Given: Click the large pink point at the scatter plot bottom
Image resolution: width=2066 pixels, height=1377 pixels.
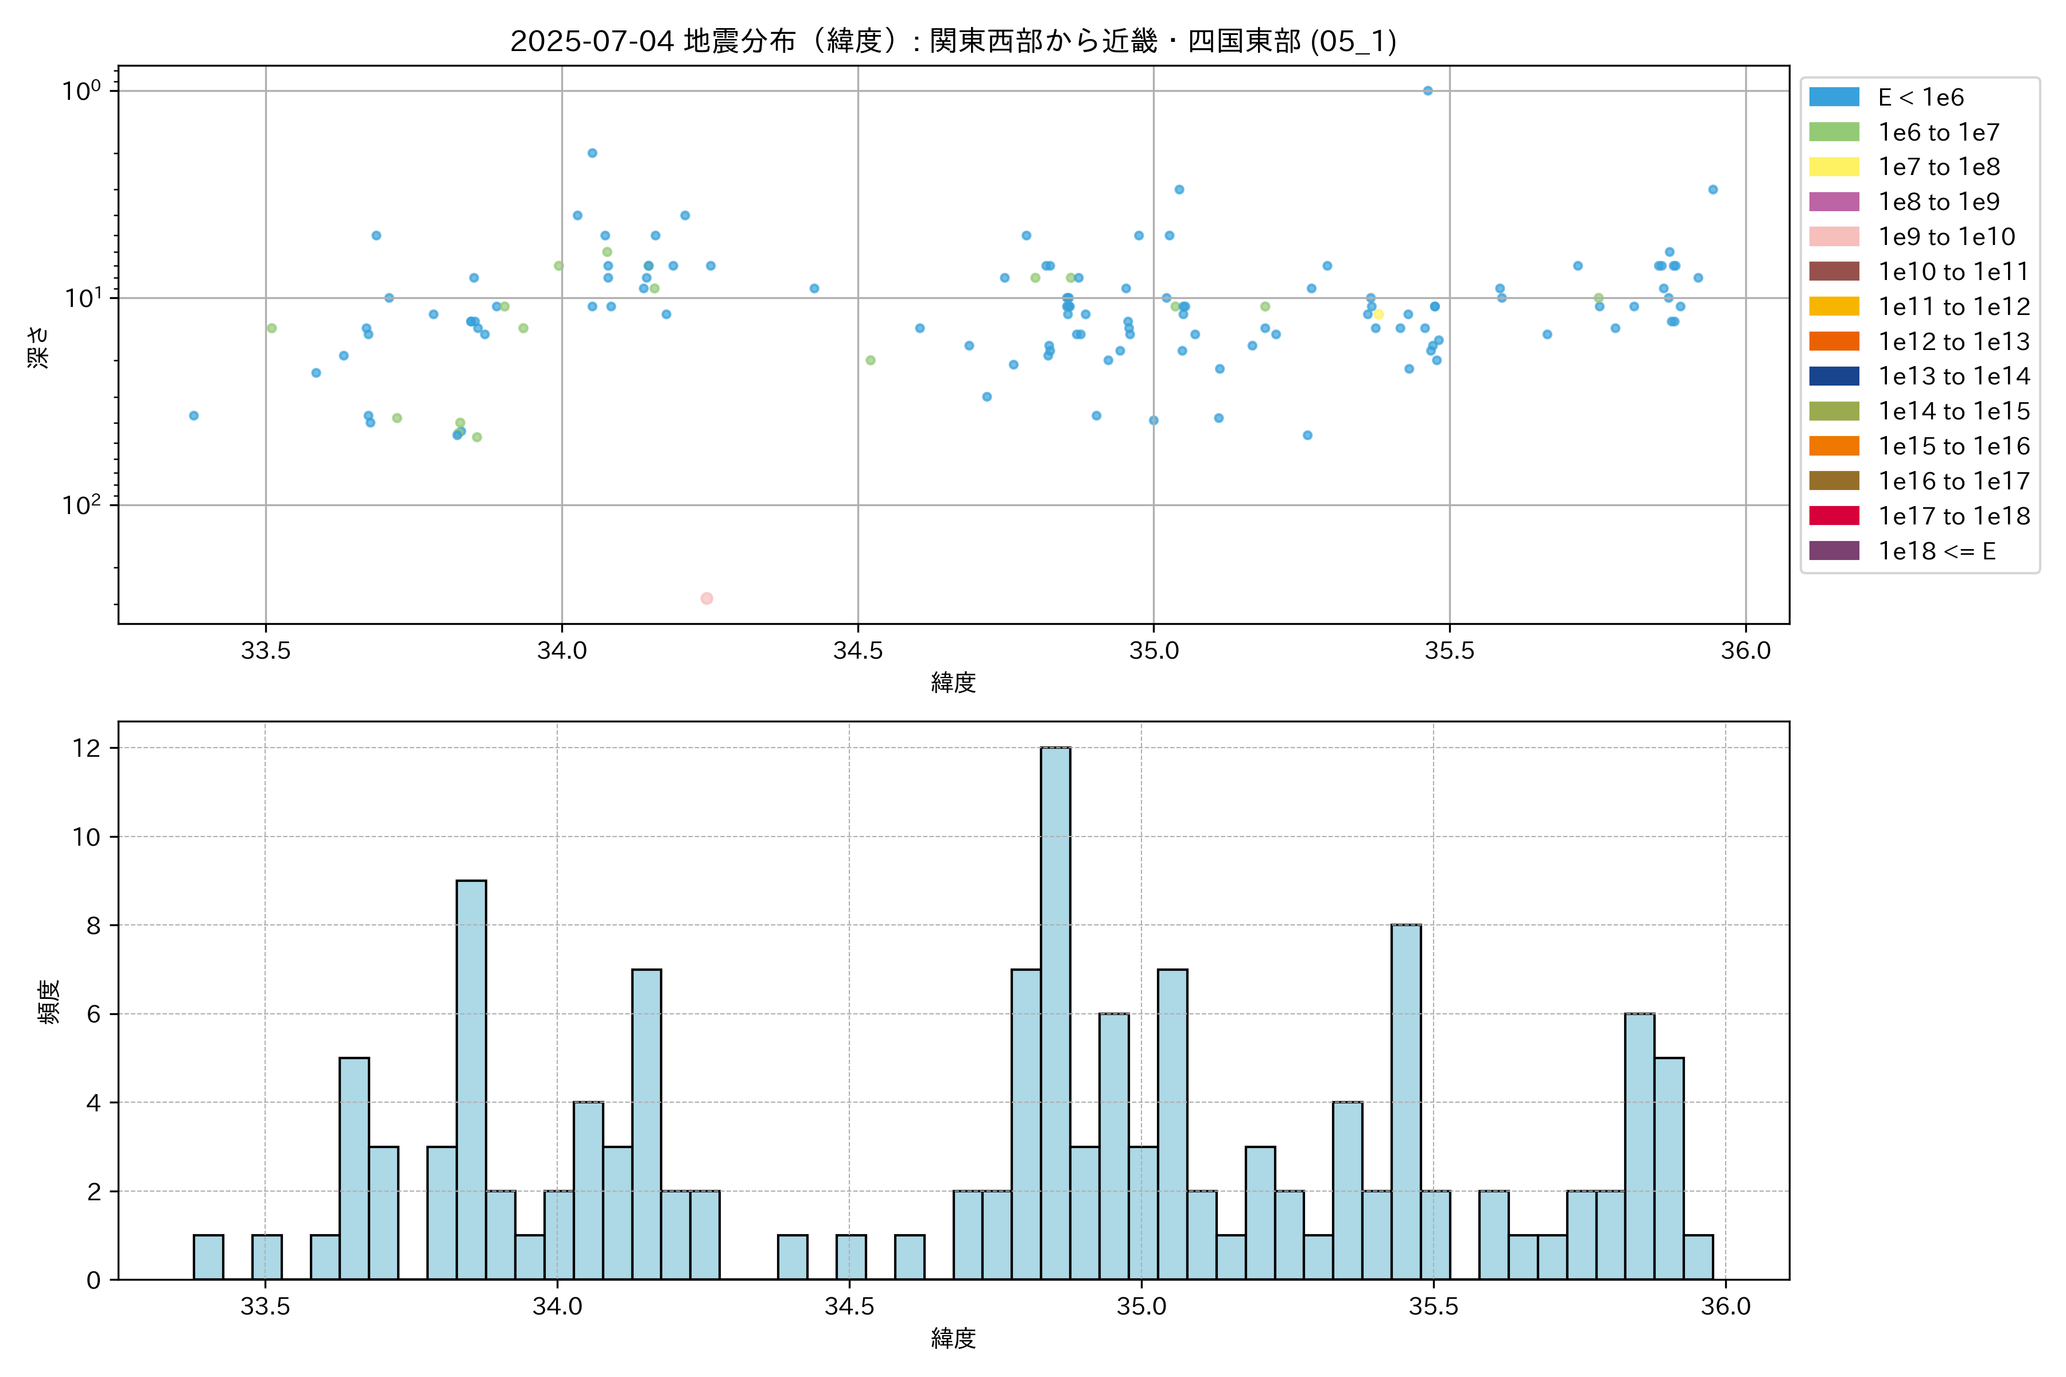Looking at the screenshot, I should tap(706, 598).
